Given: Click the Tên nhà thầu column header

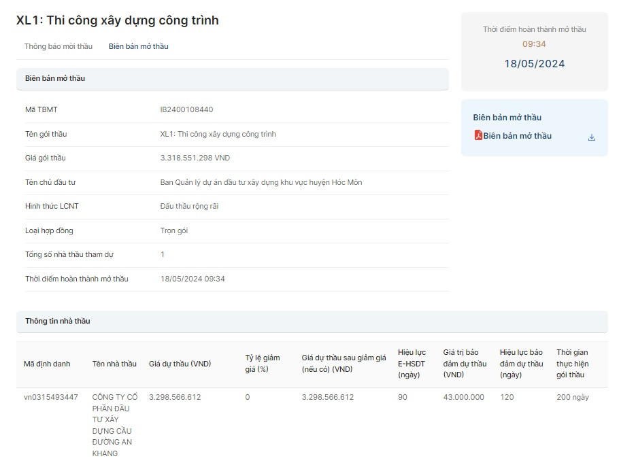Looking at the screenshot, I should pyautogui.click(x=114, y=364).
